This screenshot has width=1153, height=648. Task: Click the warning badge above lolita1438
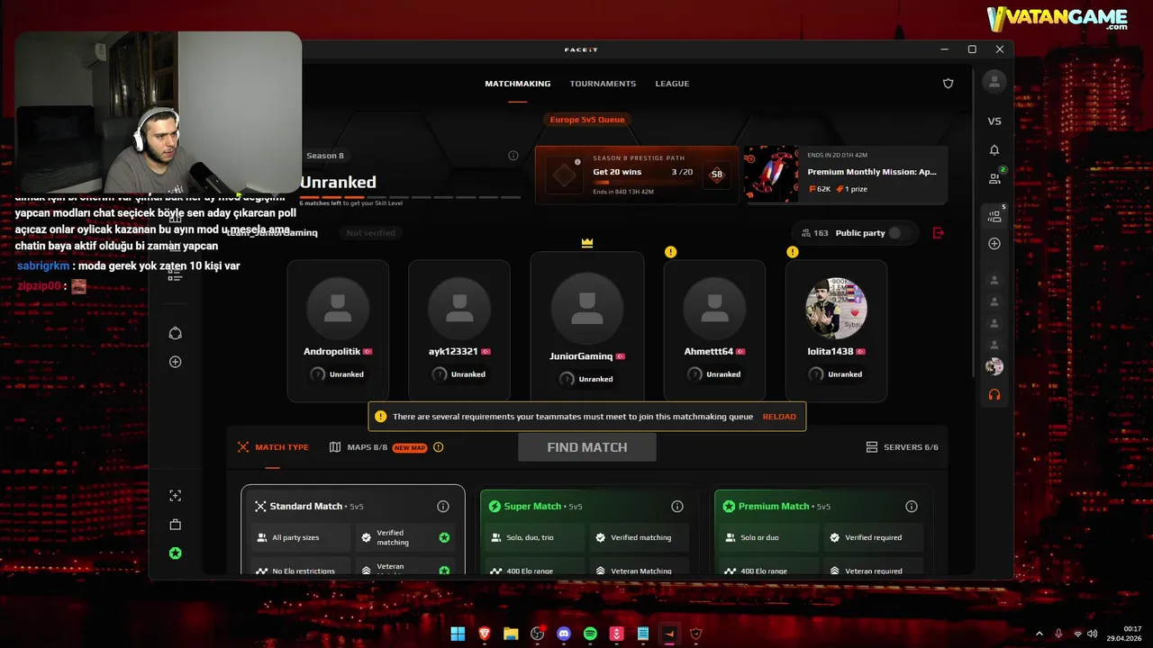[x=793, y=252]
